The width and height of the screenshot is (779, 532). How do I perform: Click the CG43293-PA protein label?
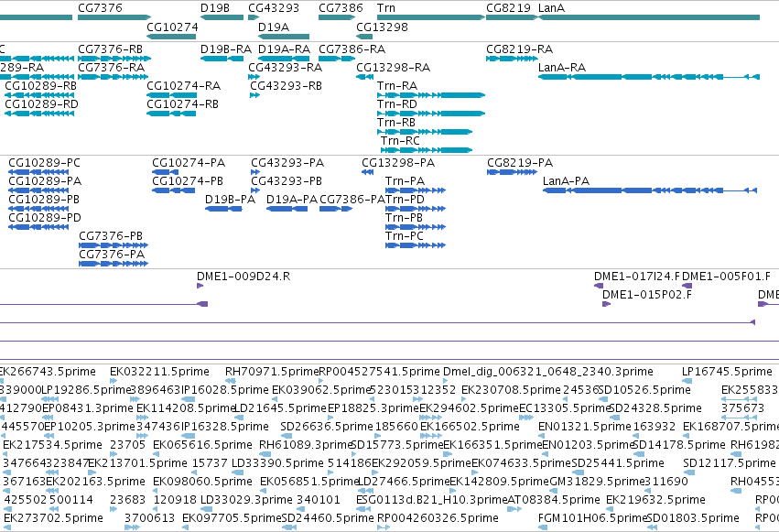287,163
